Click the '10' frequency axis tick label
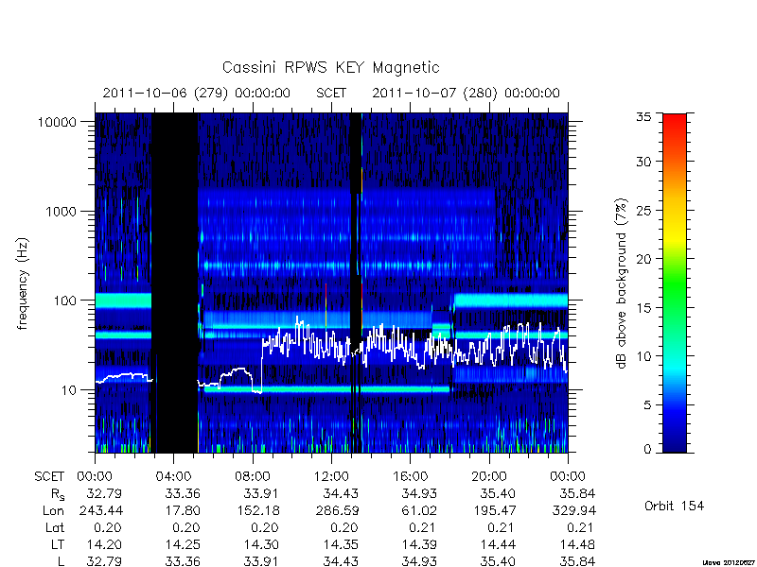Screen dimensions: 757x567 point(69,389)
